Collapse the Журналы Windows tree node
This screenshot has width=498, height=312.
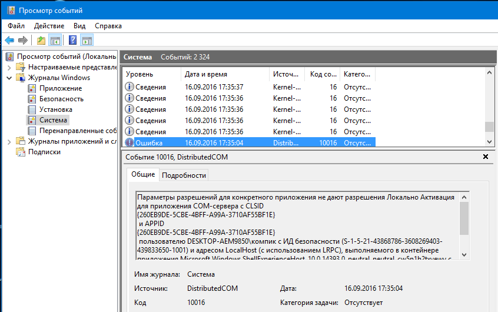click(x=9, y=78)
